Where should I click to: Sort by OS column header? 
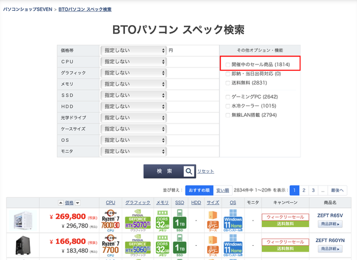(233, 203)
